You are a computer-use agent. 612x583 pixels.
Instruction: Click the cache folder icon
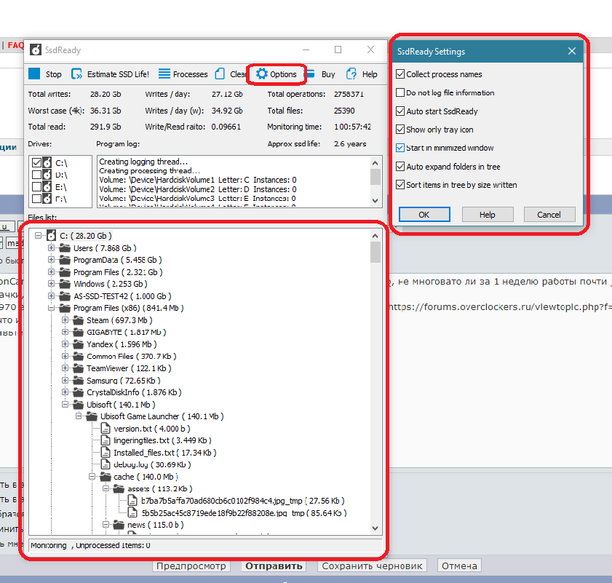[106, 477]
